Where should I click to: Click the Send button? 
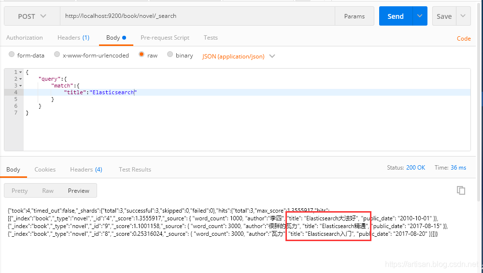coord(395,16)
